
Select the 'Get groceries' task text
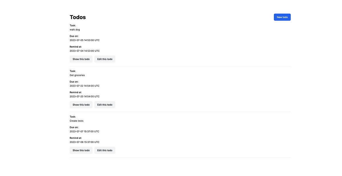click(x=77, y=75)
